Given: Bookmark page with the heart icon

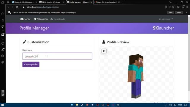Looking at the screenshot, I should tap(173, 7).
